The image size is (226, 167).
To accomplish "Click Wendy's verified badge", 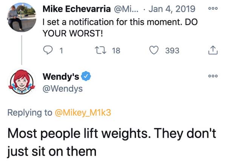I will pos(86,76).
